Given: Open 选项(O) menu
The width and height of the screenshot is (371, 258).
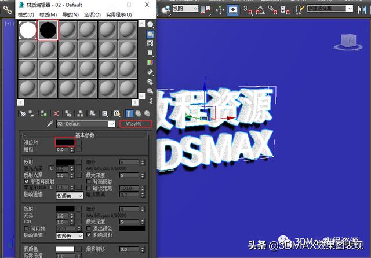Looking at the screenshot, I should coord(93,14).
